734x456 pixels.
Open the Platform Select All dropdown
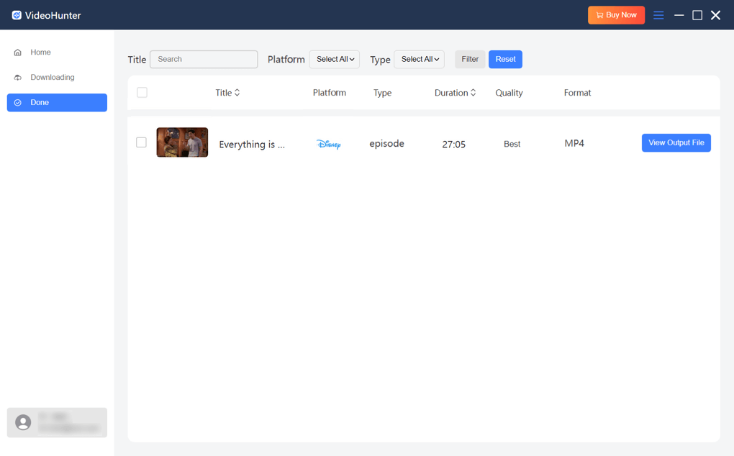coord(334,60)
